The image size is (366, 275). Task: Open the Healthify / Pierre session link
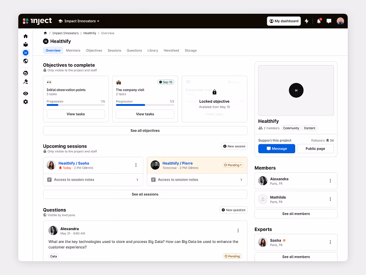coord(178,163)
